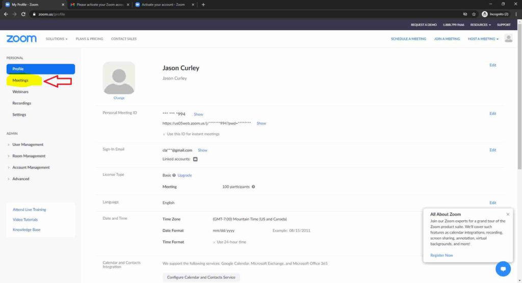Expand Account Management section

click(x=31, y=167)
